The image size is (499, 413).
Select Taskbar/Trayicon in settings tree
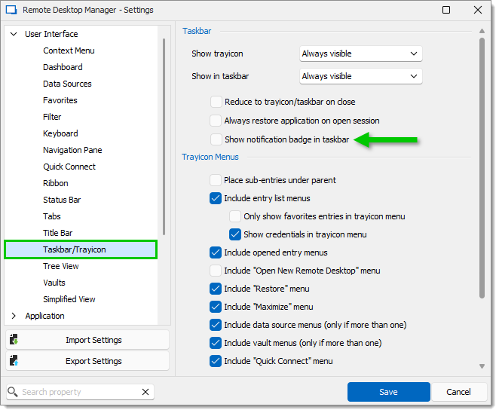(x=81, y=249)
